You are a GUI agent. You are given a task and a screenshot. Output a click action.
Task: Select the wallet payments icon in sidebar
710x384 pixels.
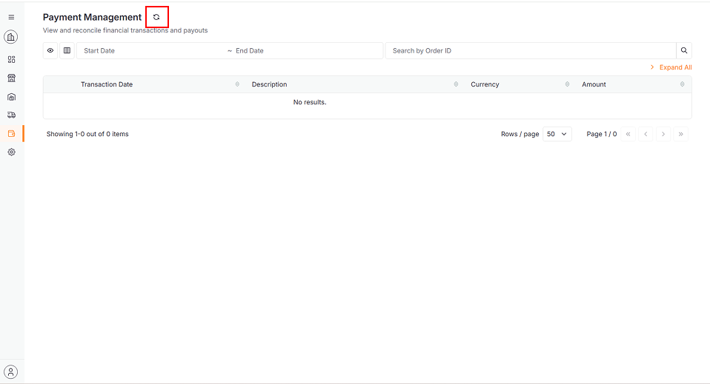point(11,133)
